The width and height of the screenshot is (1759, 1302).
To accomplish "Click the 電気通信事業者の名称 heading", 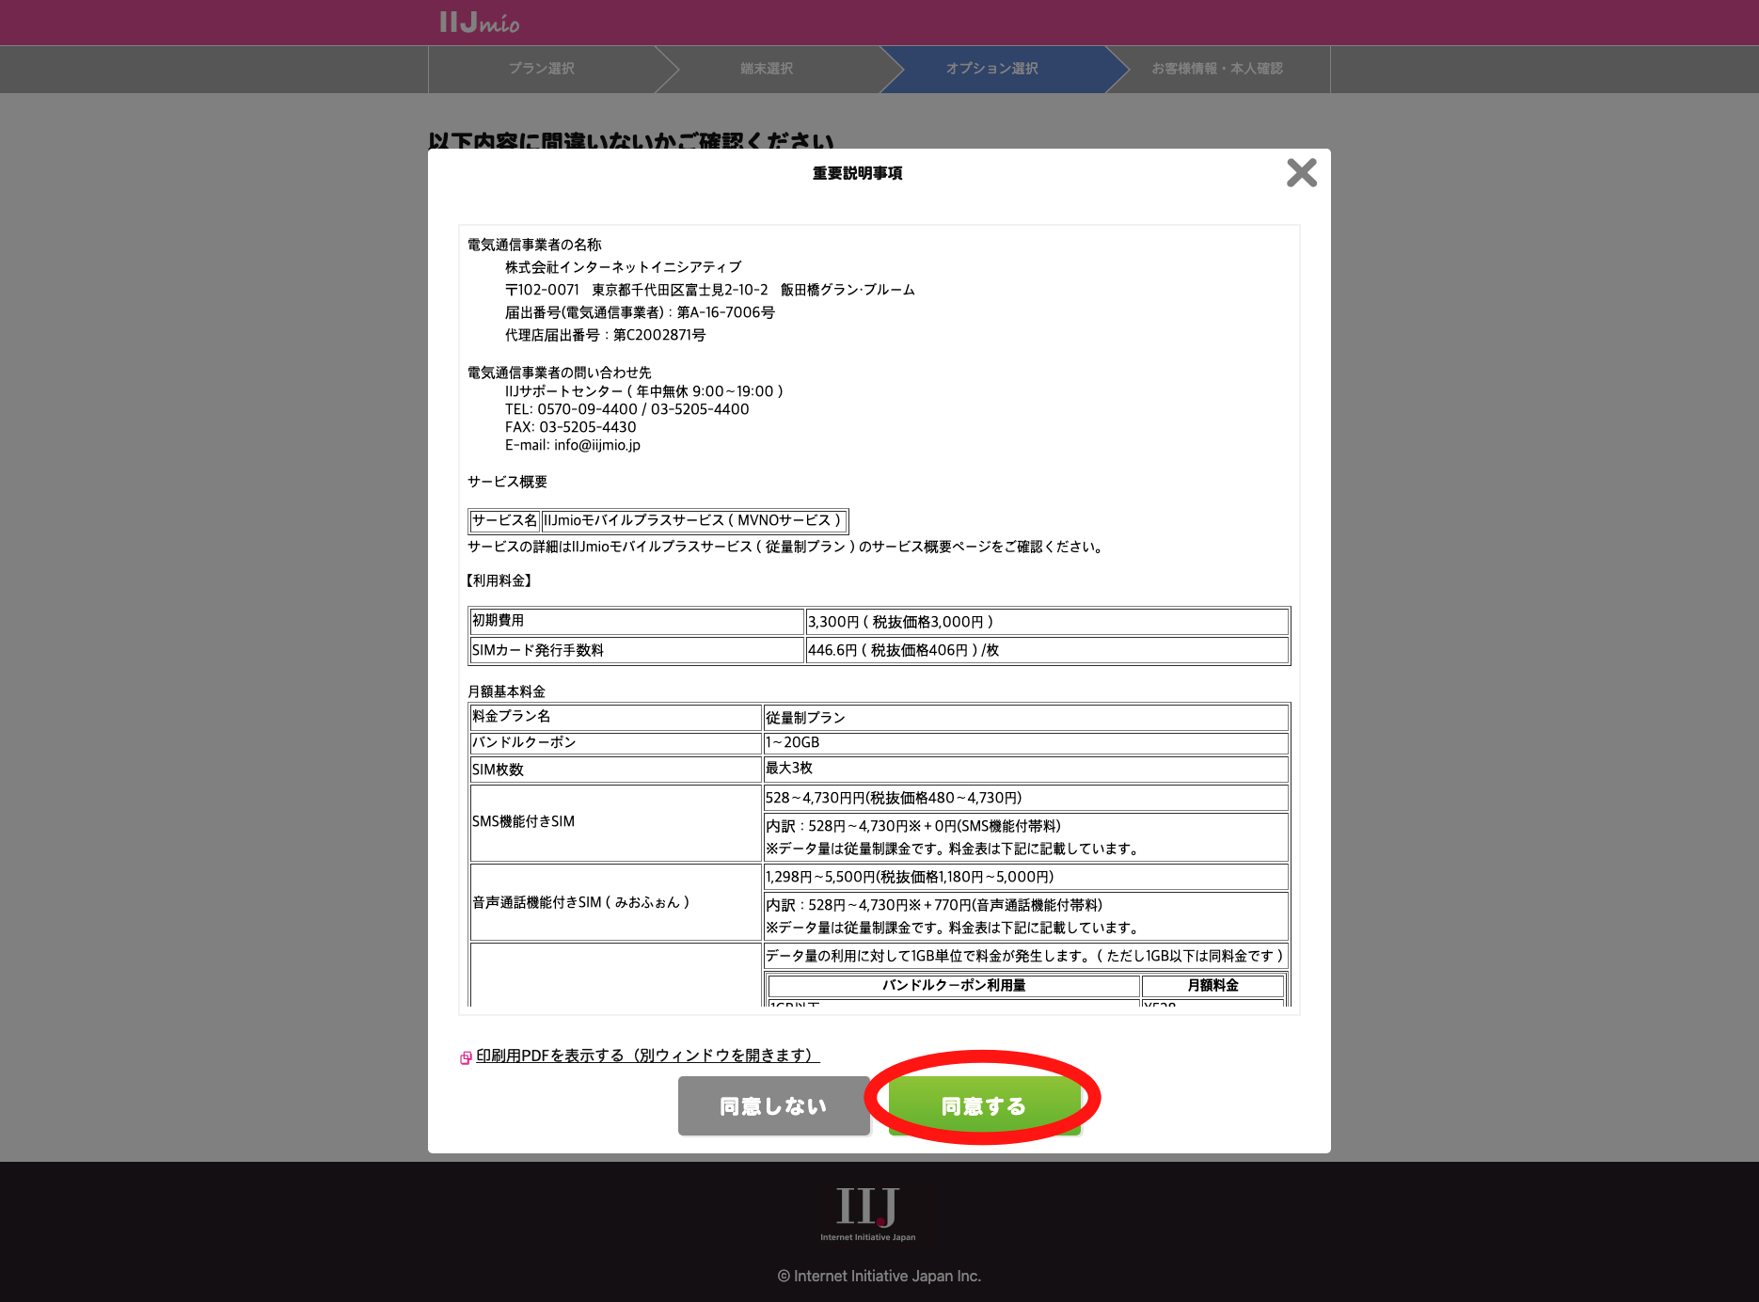I will (x=534, y=245).
